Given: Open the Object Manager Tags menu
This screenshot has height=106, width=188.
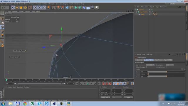Looking at the screenshot, I should coord(157,7).
